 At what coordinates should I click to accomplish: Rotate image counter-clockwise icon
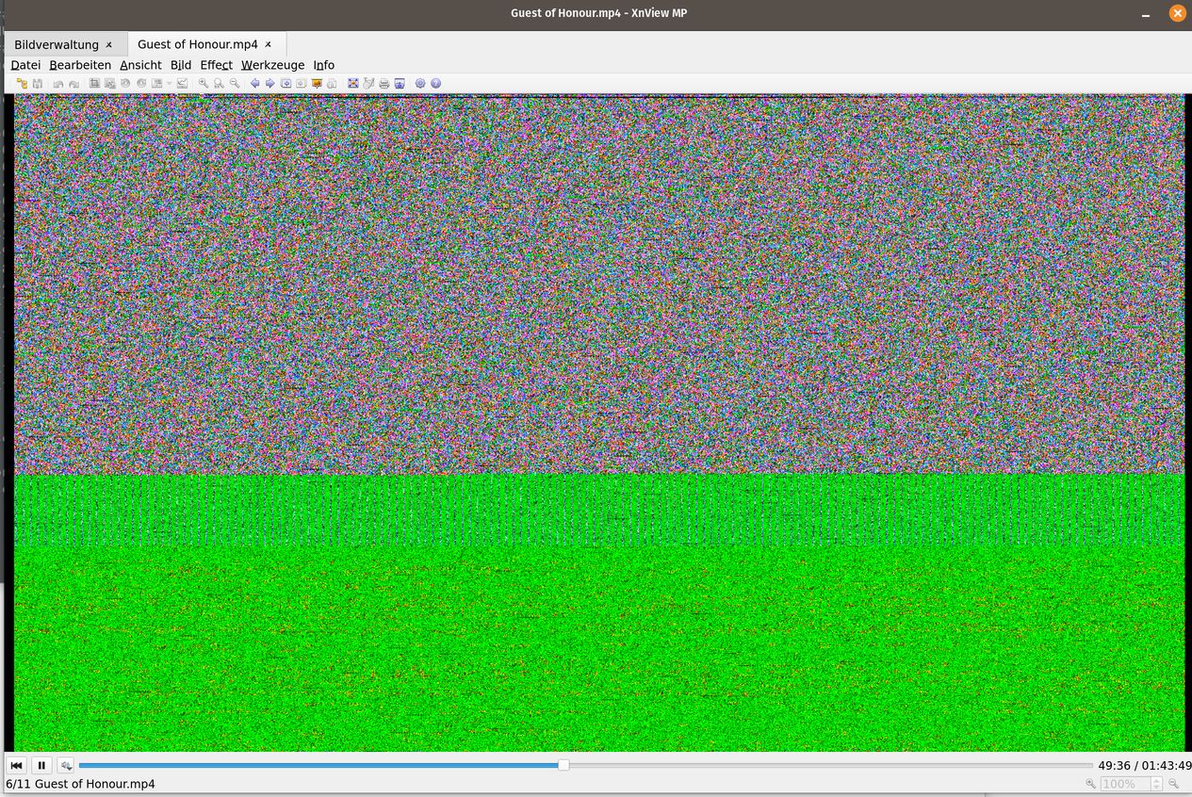point(125,83)
